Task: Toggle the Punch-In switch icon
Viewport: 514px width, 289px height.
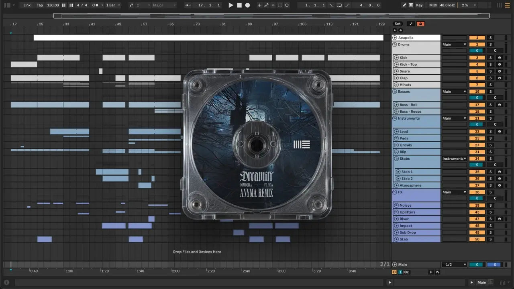Action: 331,5
